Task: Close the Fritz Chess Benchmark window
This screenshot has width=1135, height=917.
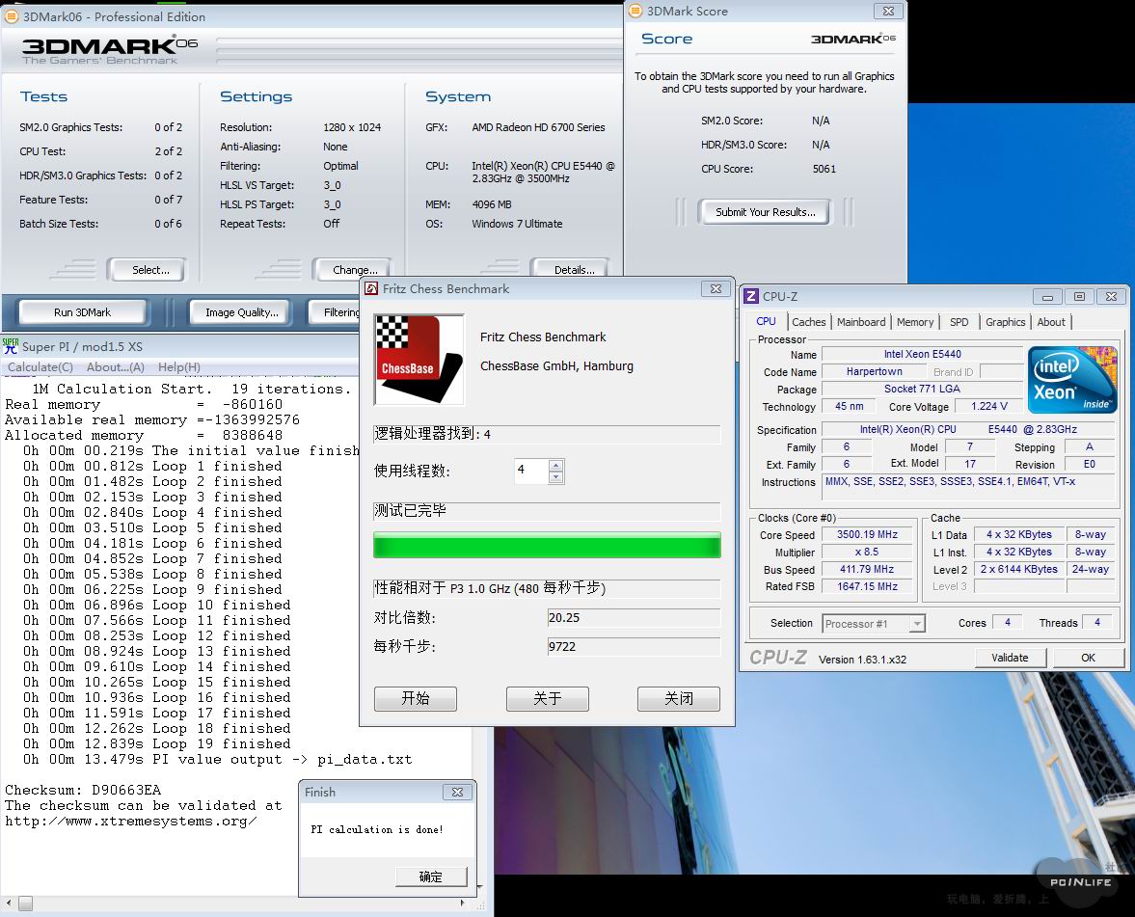Action: [716, 288]
